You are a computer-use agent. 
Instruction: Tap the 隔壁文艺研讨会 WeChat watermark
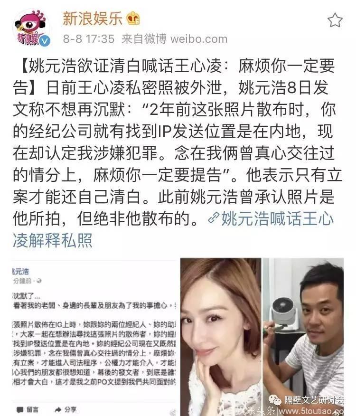tap(307, 400)
